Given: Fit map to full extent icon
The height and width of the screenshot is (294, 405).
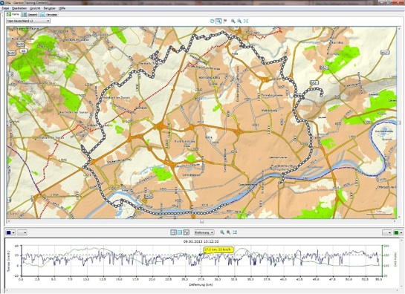Looking at the screenshot, I should point(246,22).
